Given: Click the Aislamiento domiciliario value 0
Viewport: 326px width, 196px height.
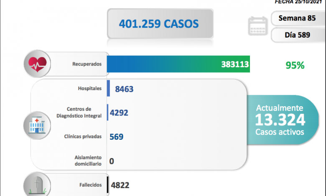Looking at the screenshot, I should [x=112, y=161].
